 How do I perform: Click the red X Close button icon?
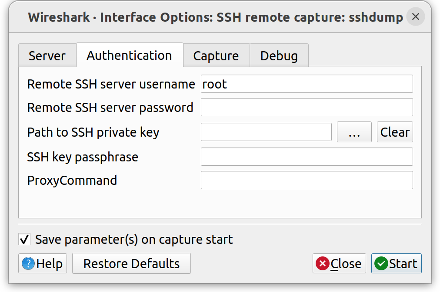pyautogui.click(x=322, y=264)
